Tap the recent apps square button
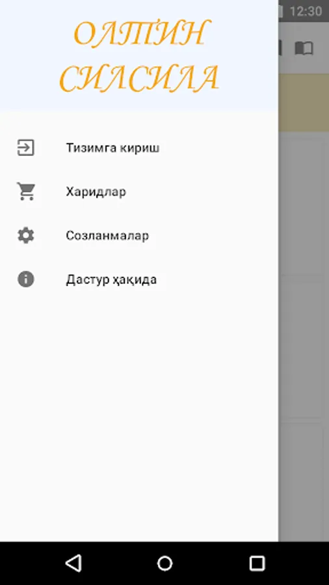Viewport: 329px width, 585px height. click(x=257, y=563)
